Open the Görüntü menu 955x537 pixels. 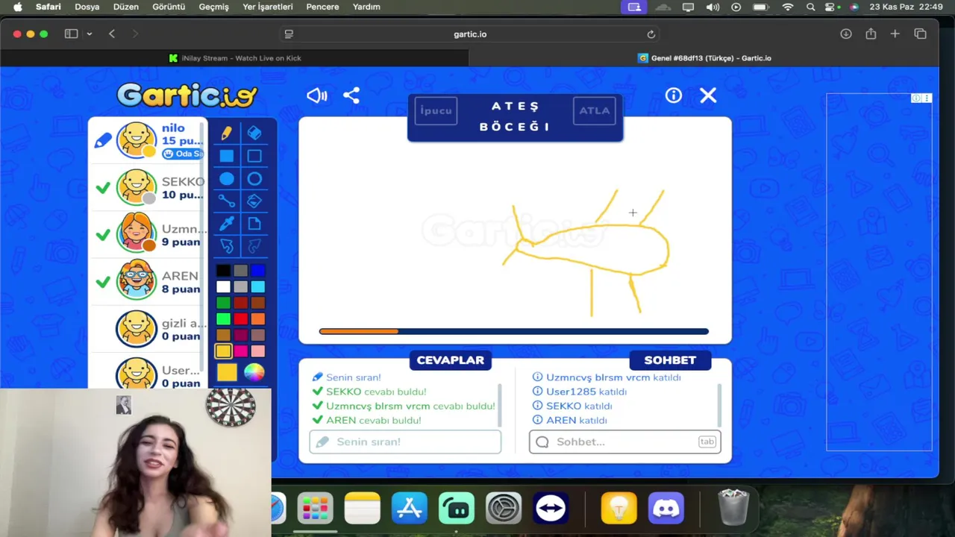[x=169, y=7]
